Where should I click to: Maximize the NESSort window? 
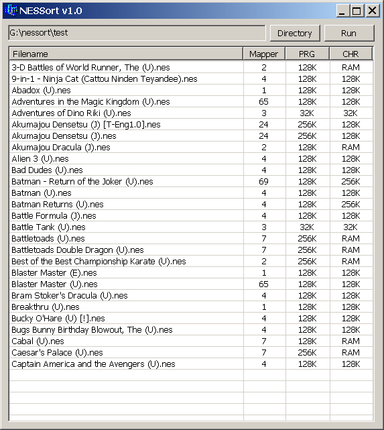357,11
